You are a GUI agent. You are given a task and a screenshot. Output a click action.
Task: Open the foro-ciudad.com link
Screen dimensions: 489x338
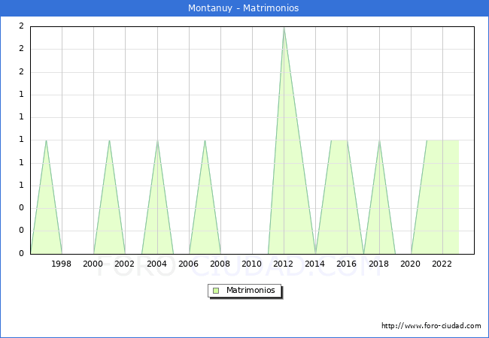click(x=431, y=326)
